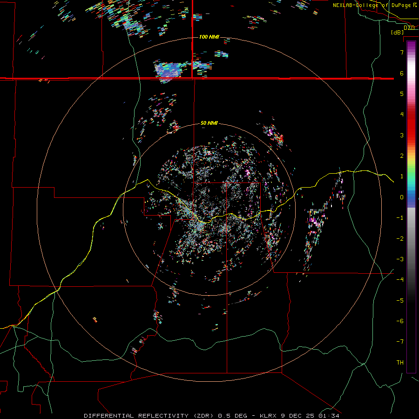Click the 1 tick label on color scale
Image resolution: width=419 pixels, height=419 pixels.
pos(402,176)
